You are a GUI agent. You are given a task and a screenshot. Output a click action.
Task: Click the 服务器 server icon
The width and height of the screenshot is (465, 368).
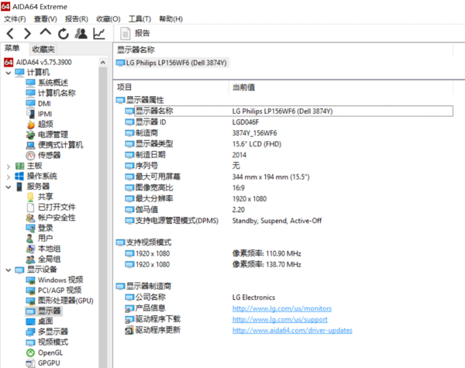pyautogui.click(x=19, y=187)
